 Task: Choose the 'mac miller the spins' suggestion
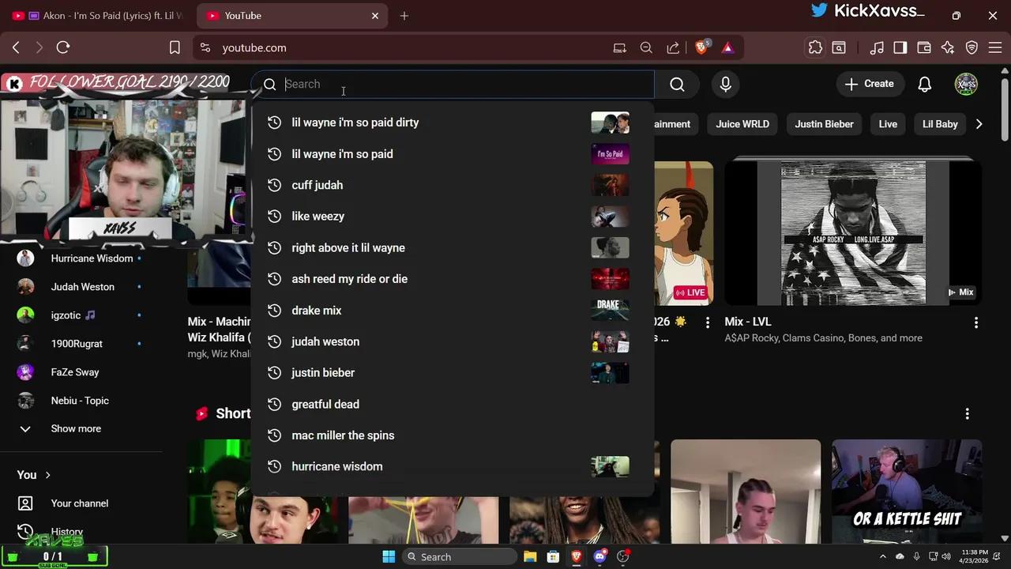coord(453,435)
